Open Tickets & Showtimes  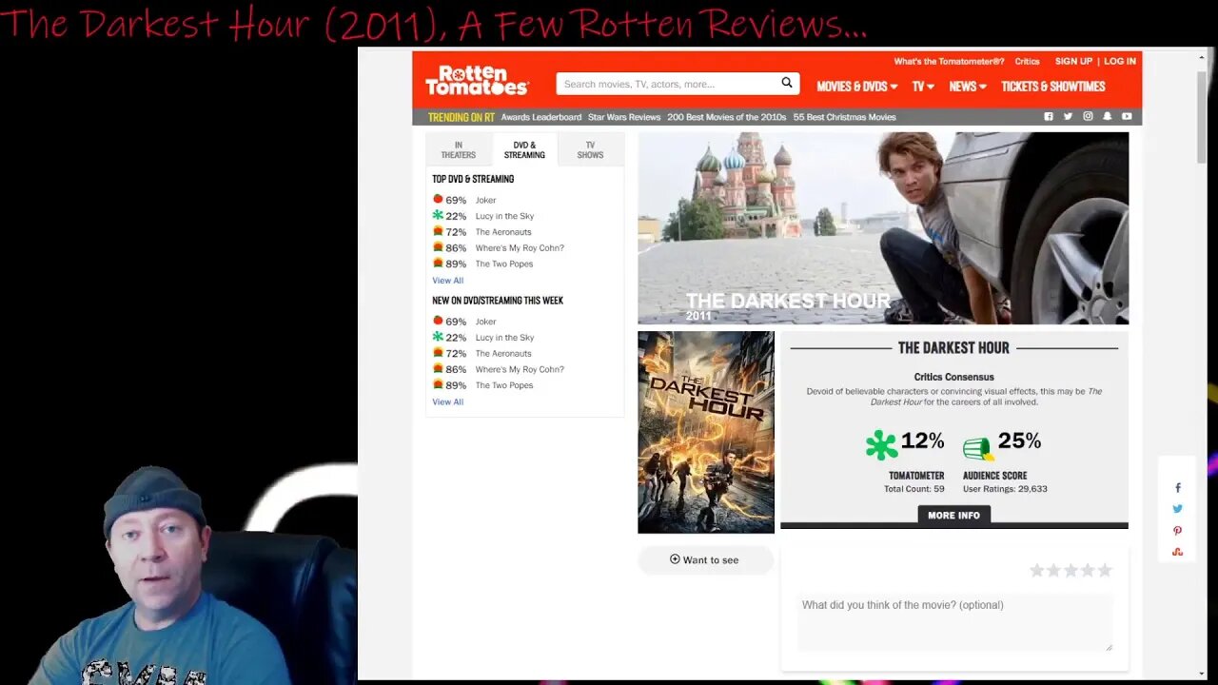[x=1052, y=87]
